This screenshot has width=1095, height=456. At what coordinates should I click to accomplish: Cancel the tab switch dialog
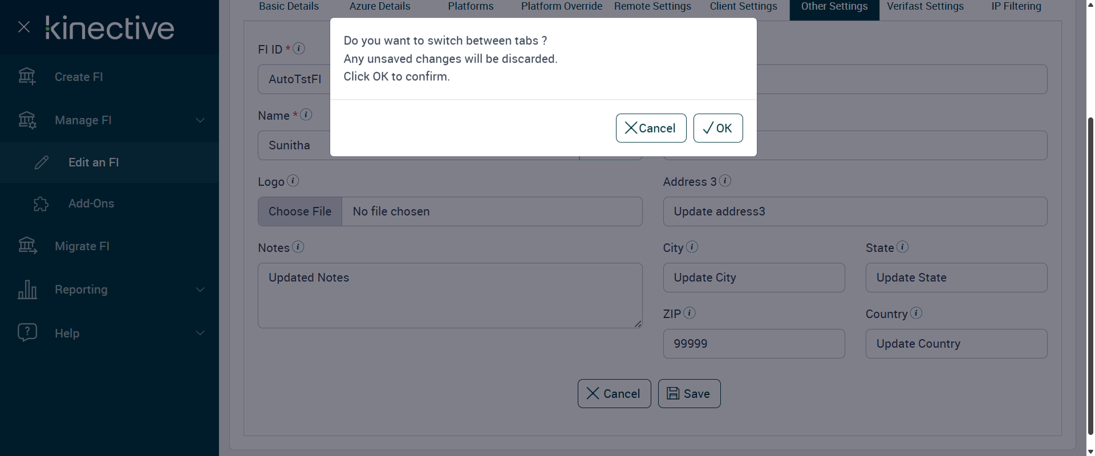[651, 128]
